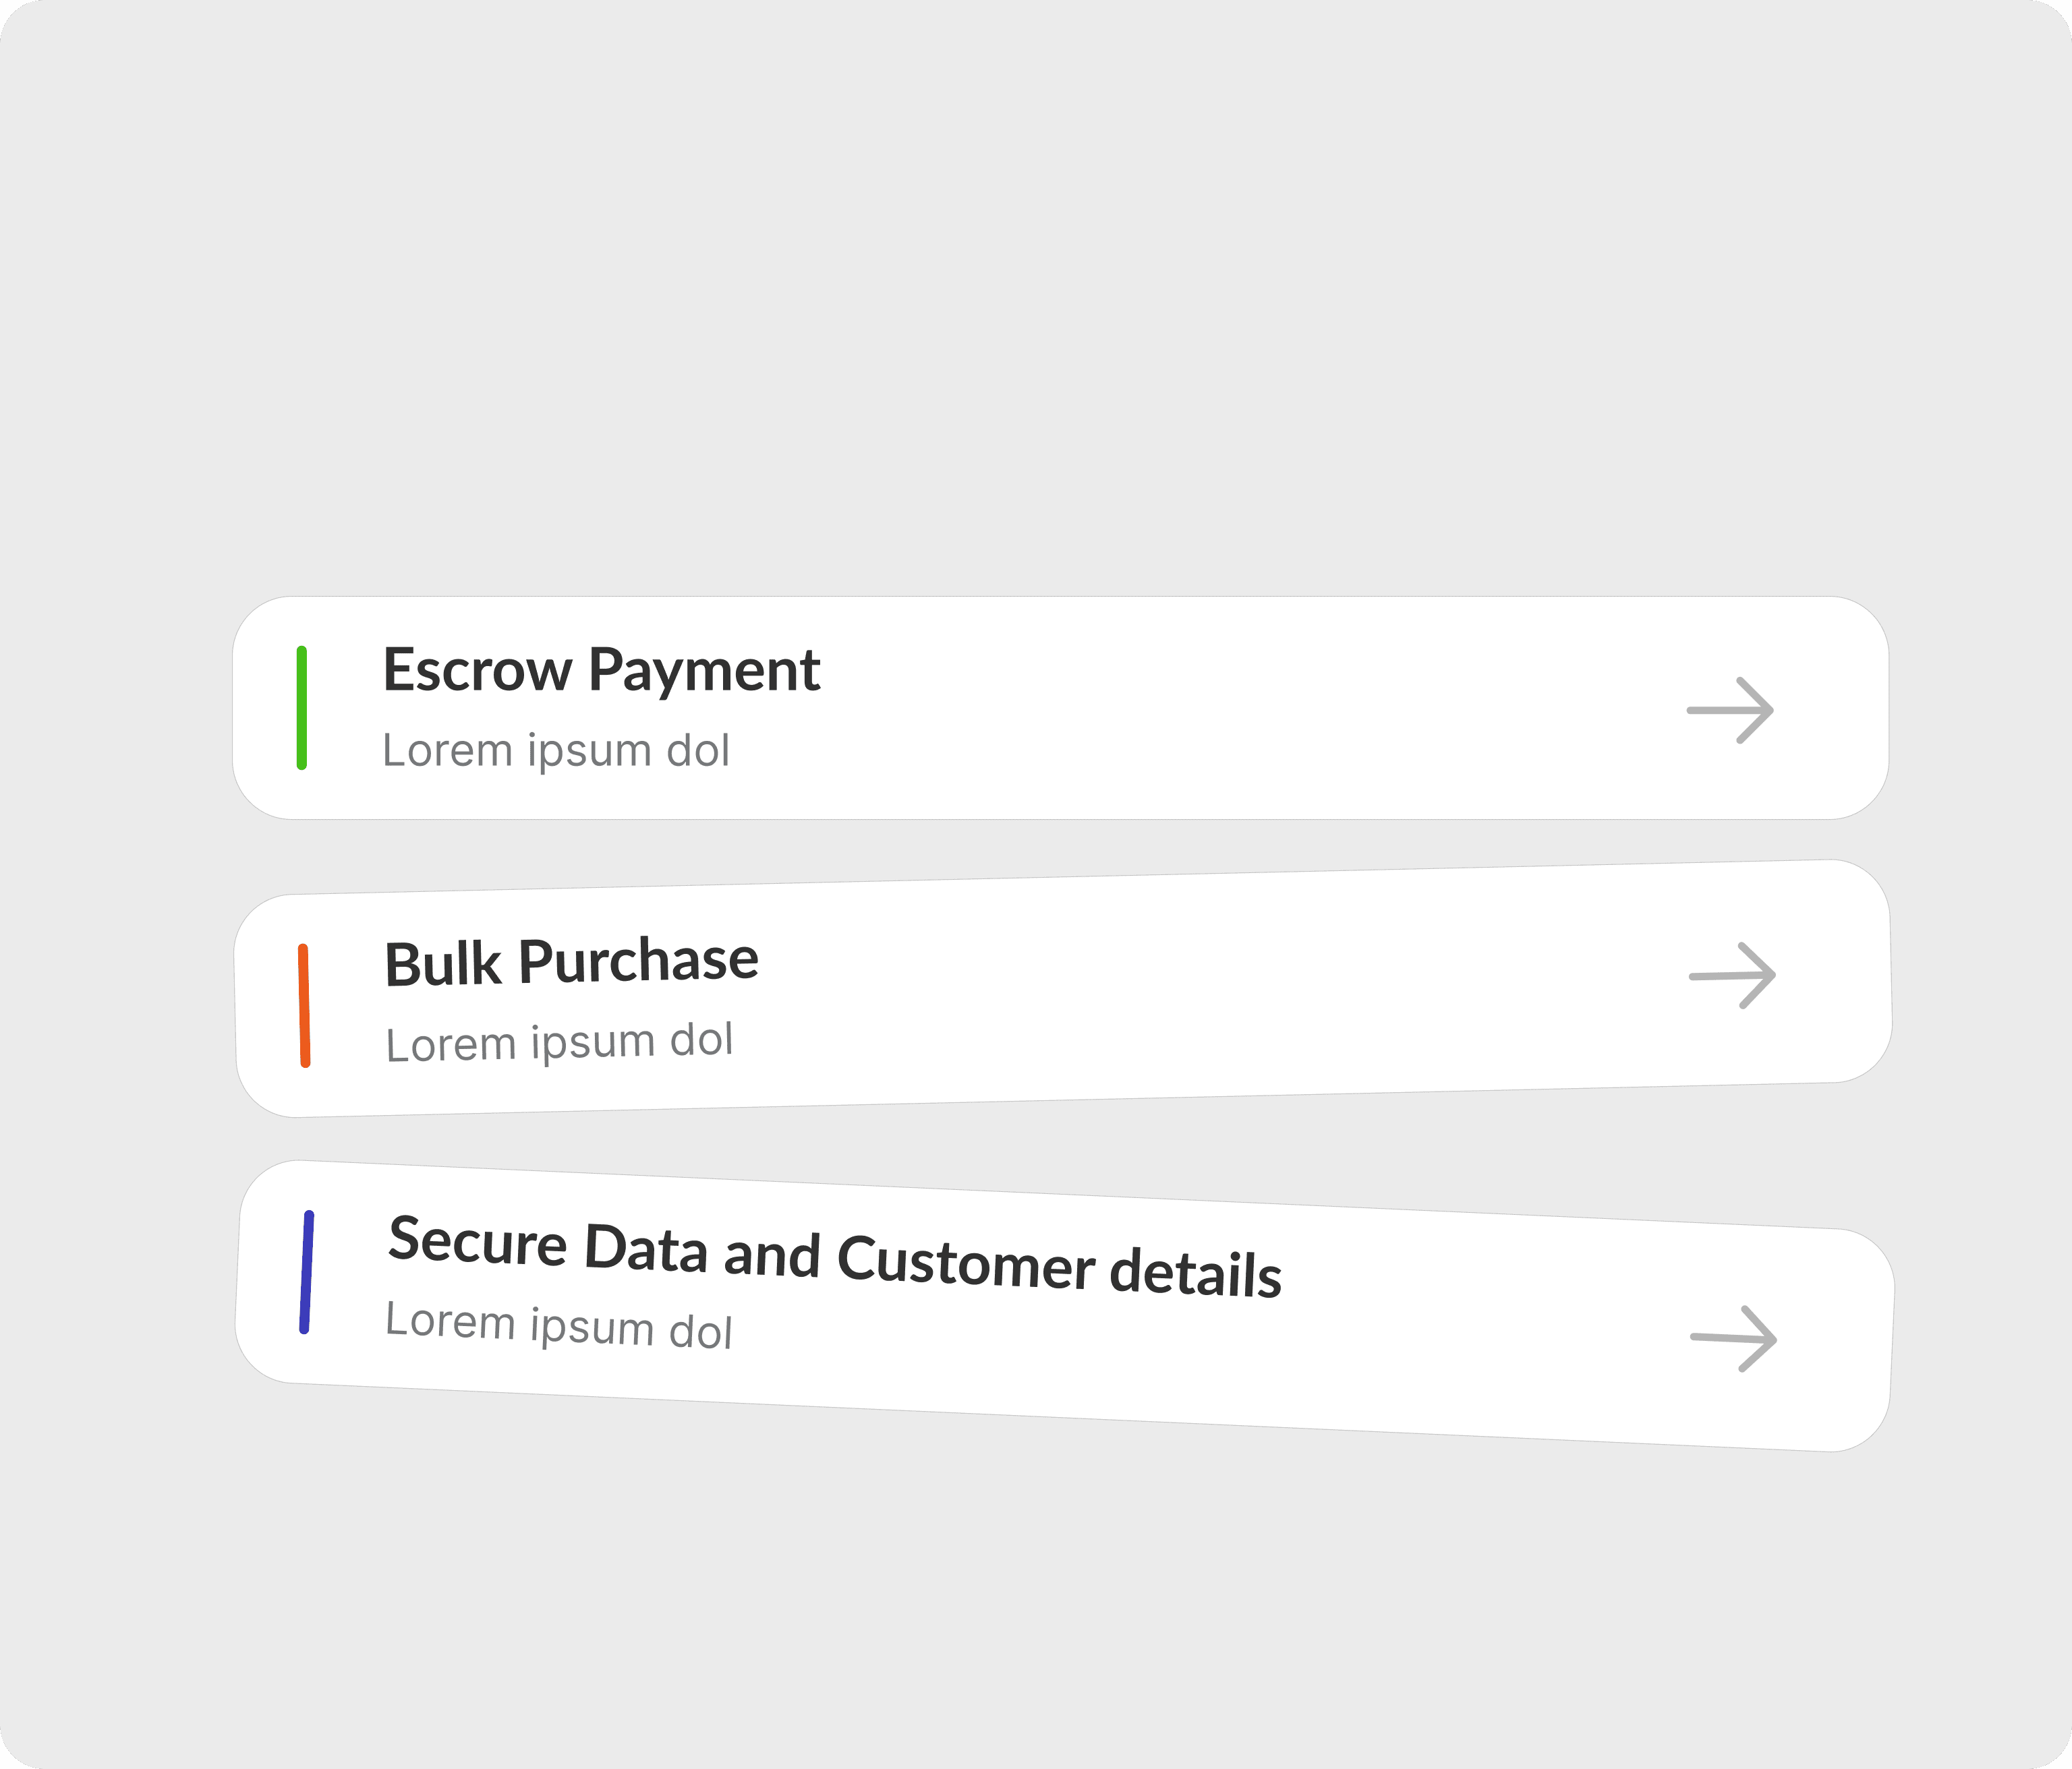
Task: Select the blue accent bar
Action: coord(306,1272)
